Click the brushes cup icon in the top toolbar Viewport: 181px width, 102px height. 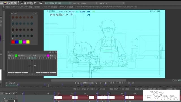tap(25, 3)
